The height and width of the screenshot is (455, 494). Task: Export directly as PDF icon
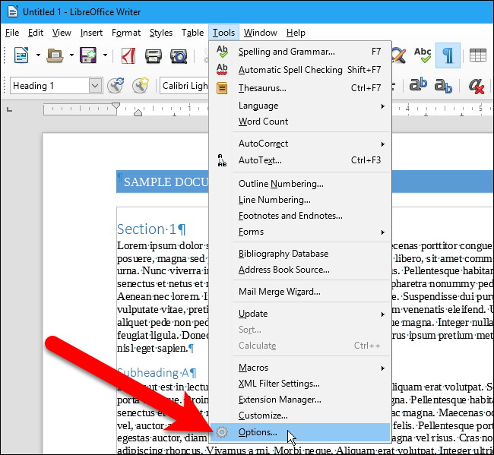point(129,55)
